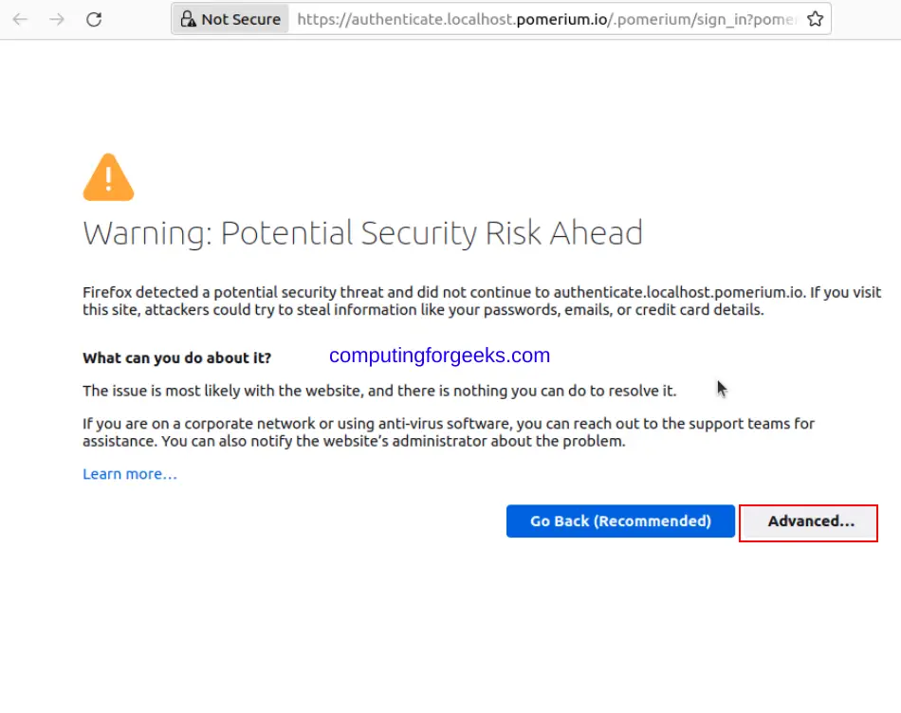Click Go Back (Recommended) button

pos(620,521)
